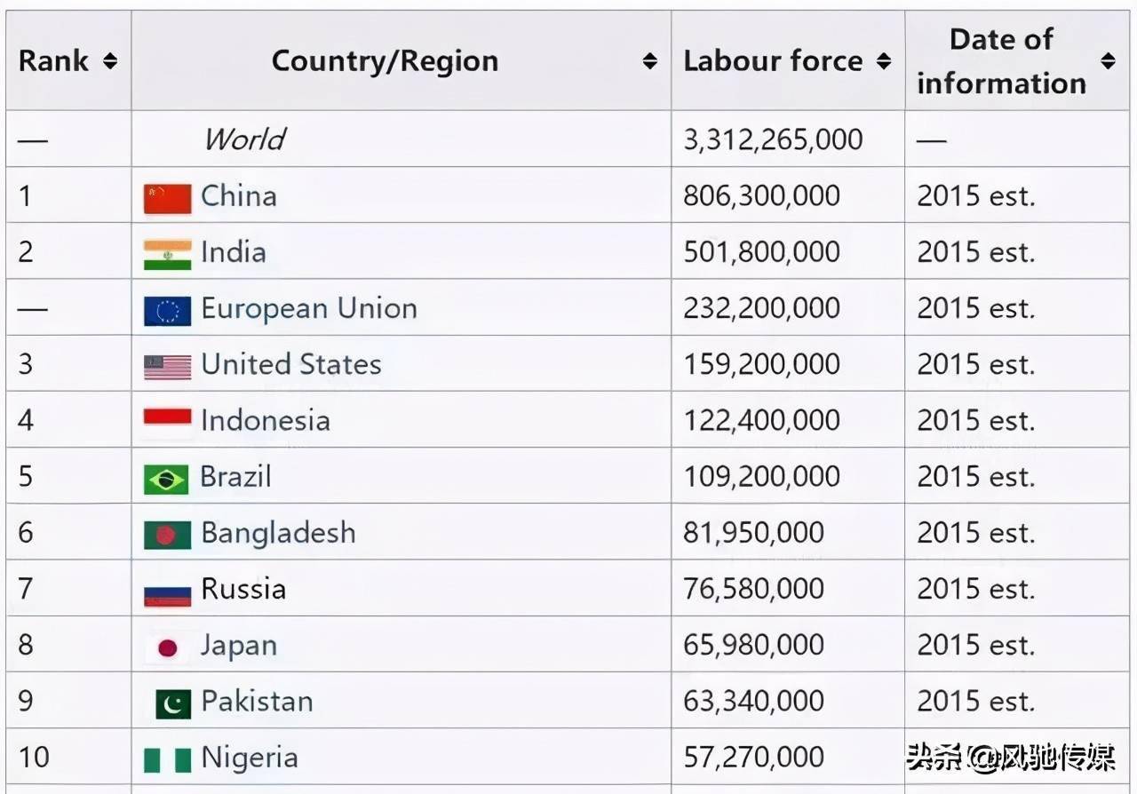This screenshot has width=1137, height=794.
Task: Click the United States flag icon
Action: click(x=167, y=366)
